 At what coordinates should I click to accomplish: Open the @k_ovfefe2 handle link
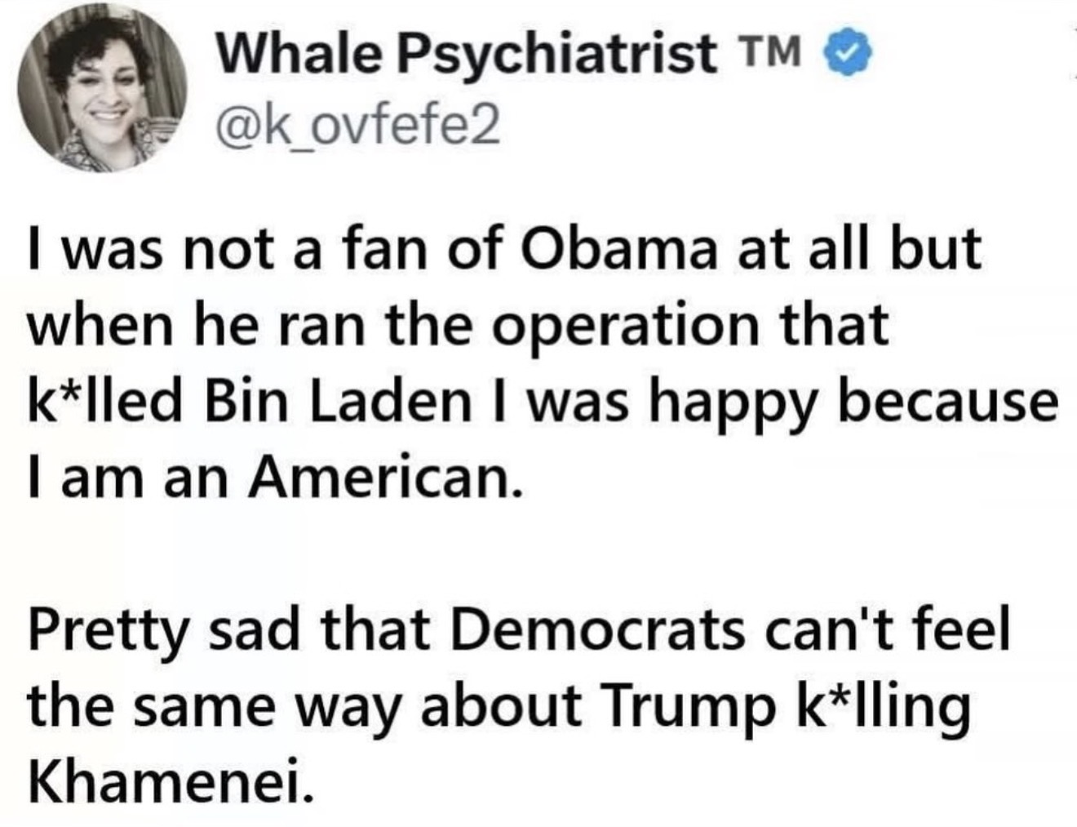pos(357,125)
